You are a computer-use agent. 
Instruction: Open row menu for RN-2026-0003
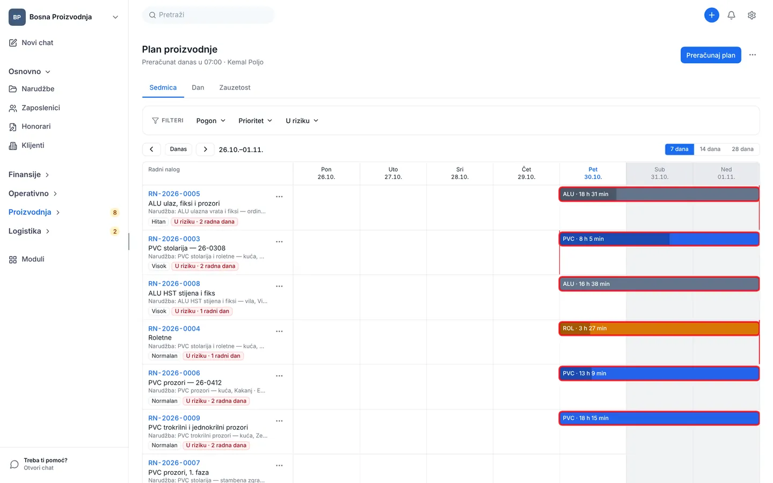[279, 241]
